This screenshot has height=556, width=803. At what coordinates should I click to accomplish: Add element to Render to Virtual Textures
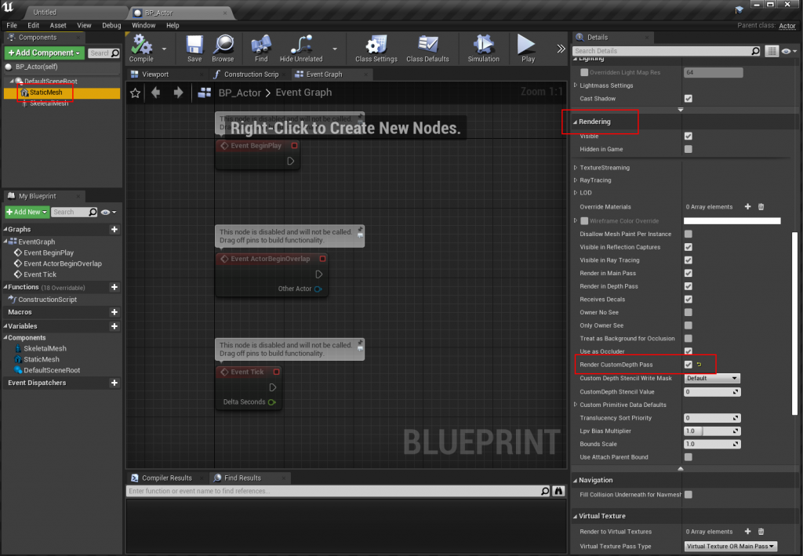coord(747,532)
